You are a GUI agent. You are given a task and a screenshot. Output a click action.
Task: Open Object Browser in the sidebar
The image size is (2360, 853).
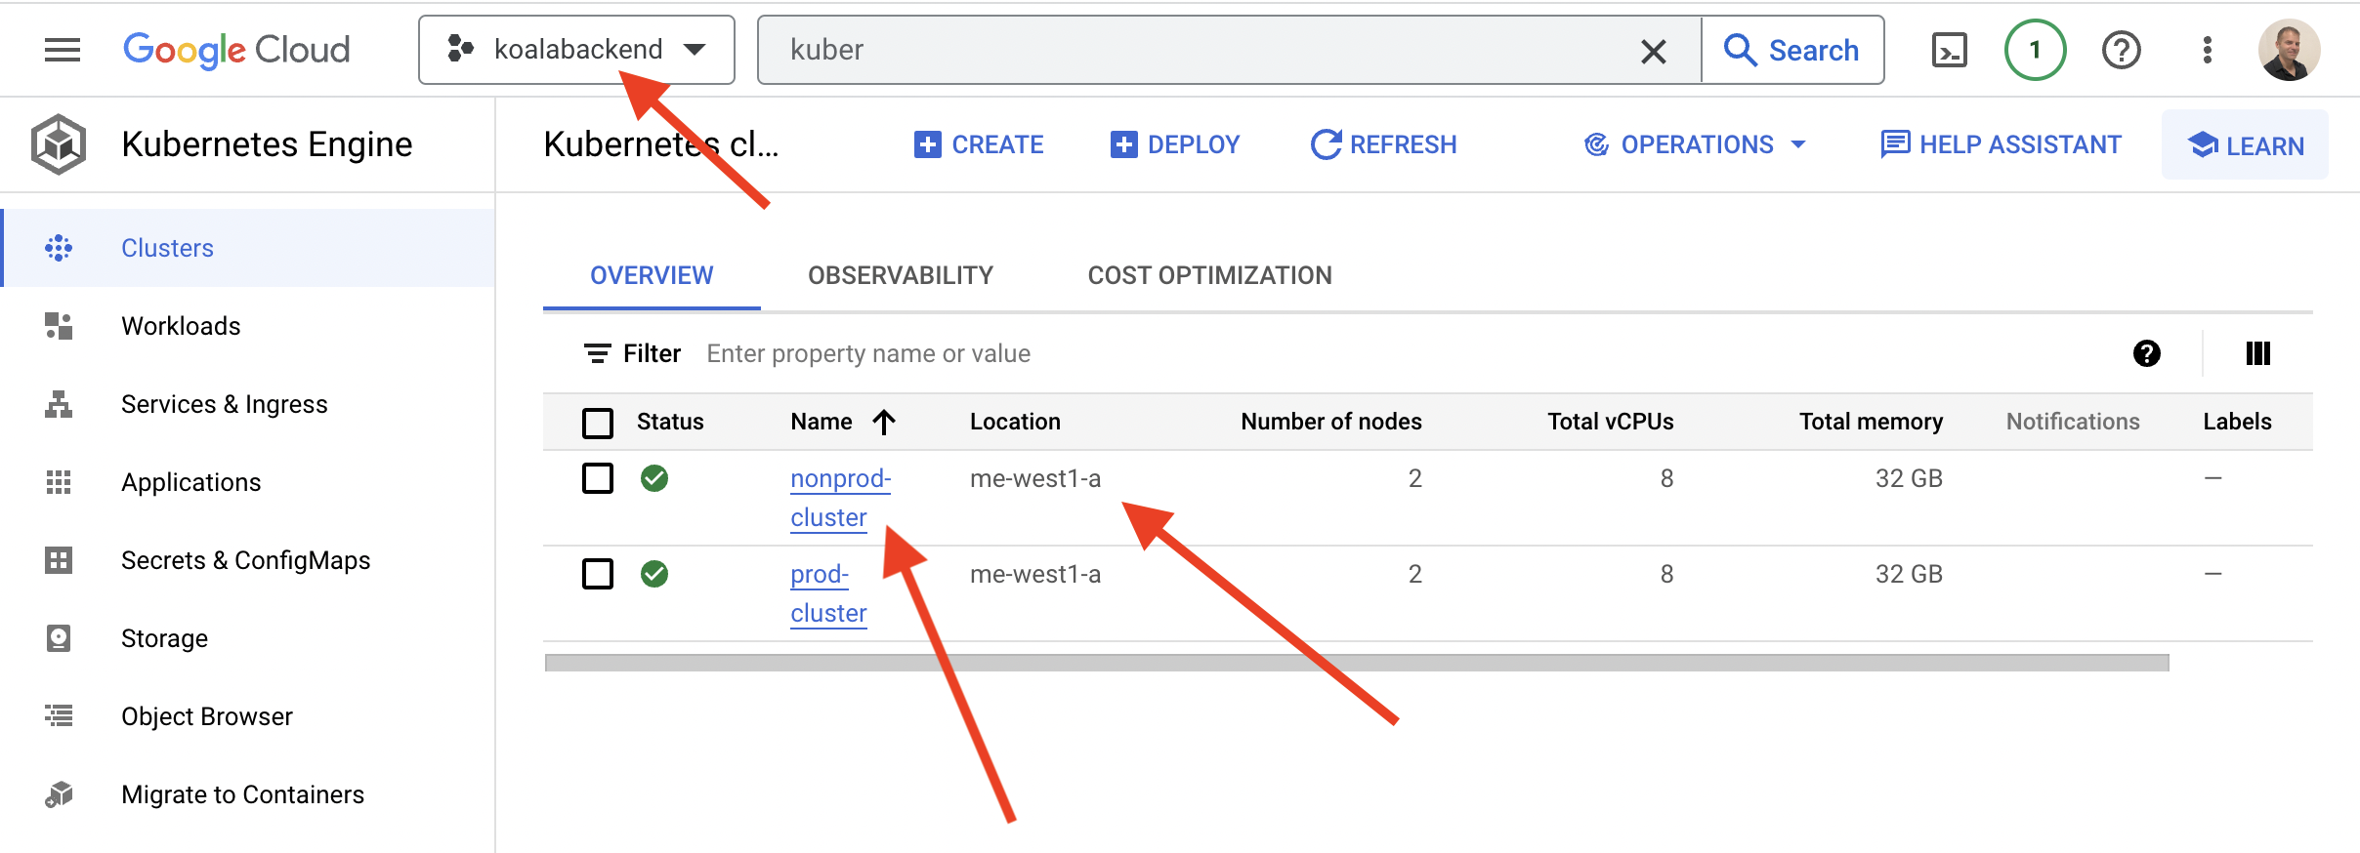click(x=248, y=716)
